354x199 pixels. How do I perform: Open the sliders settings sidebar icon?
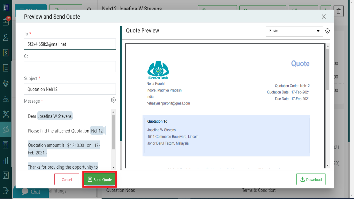6,175
